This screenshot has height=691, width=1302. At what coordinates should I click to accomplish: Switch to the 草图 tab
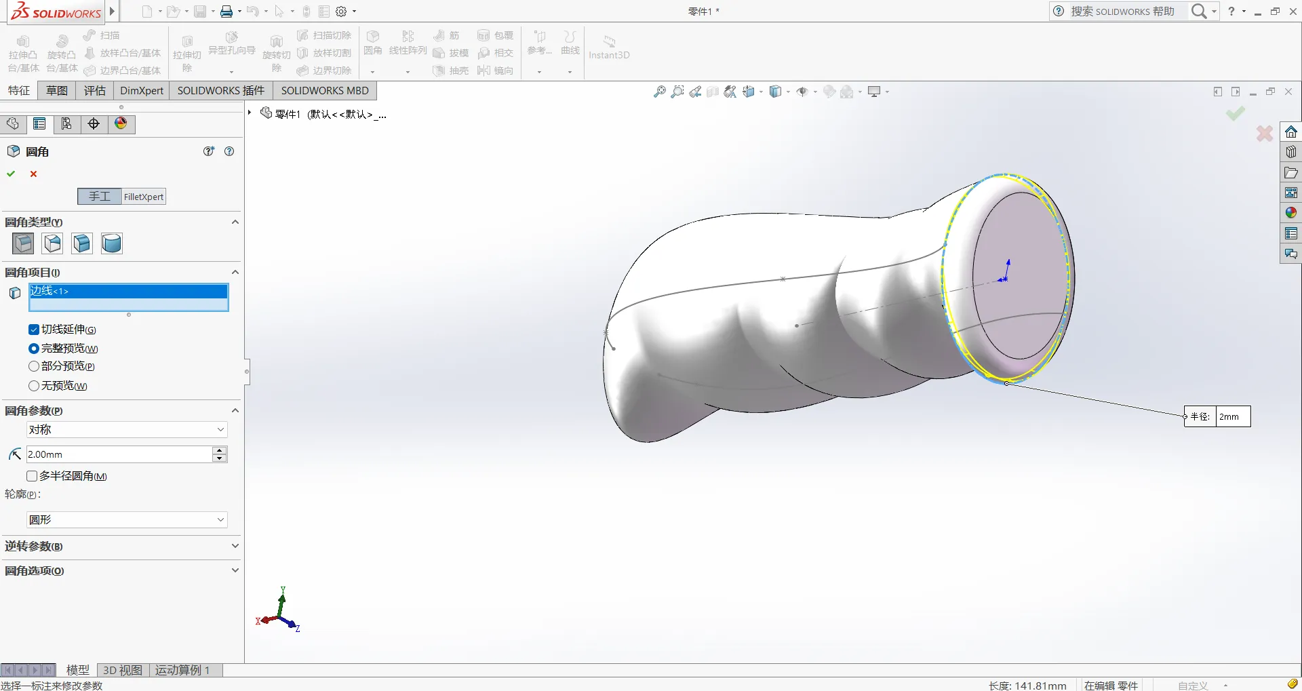coord(57,91)
